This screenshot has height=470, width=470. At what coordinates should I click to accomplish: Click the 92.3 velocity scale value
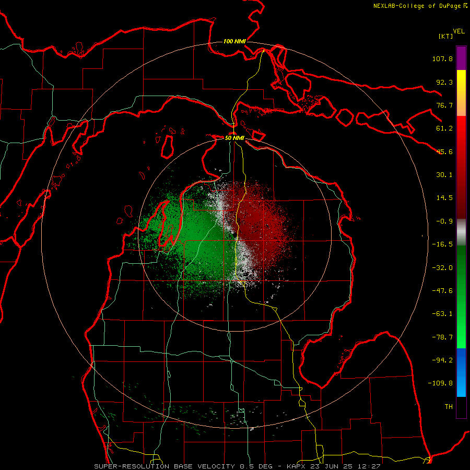444,82
